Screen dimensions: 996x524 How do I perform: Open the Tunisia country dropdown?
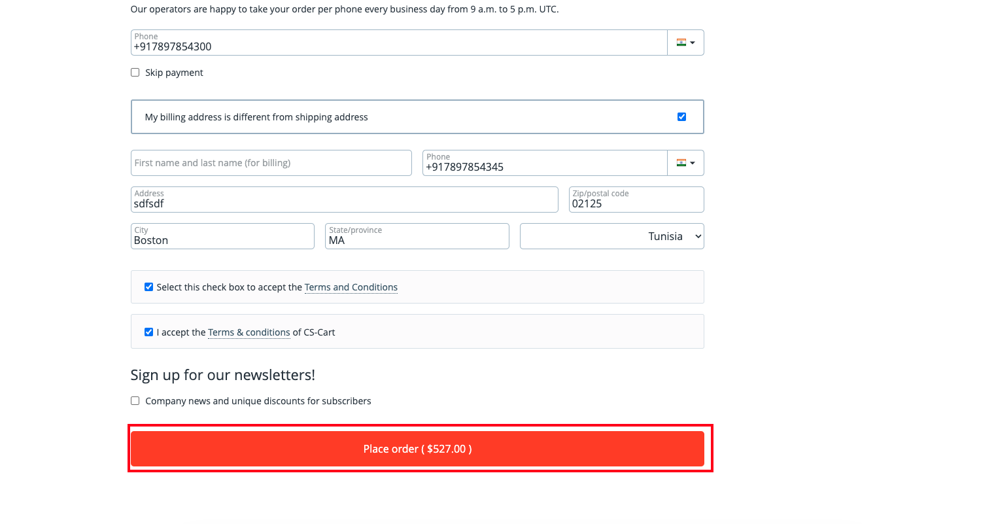coord(612,236)
